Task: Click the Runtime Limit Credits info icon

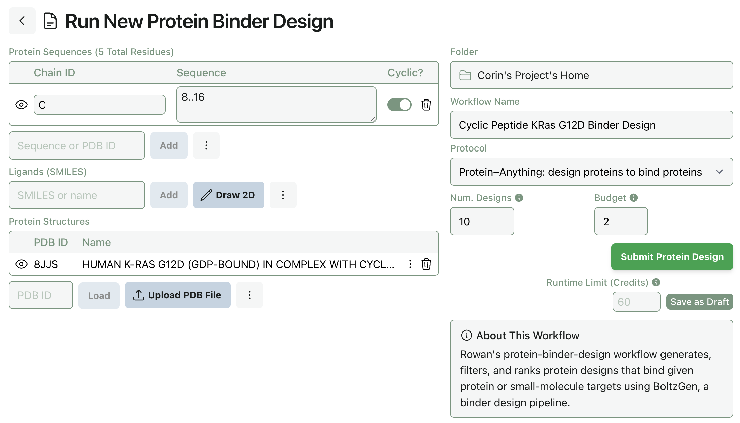Action: [x=656, y=282]
